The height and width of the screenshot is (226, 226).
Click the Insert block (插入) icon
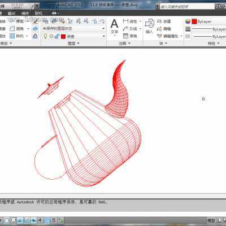click(x=150, y=23)
